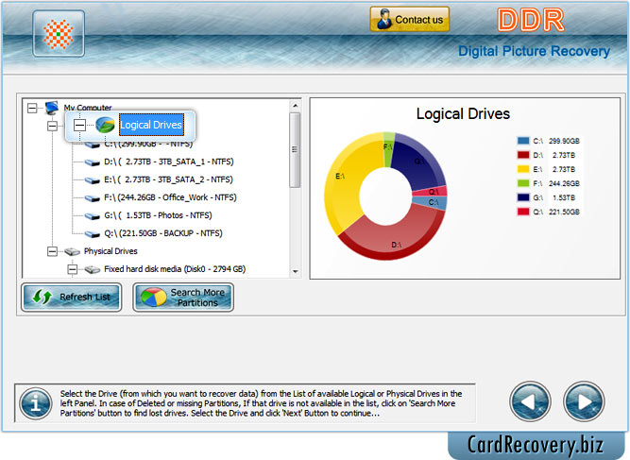This screenshot has height=460, width=630.
Task: Select the G:\ Photos drive row
Action: point(158,215)
